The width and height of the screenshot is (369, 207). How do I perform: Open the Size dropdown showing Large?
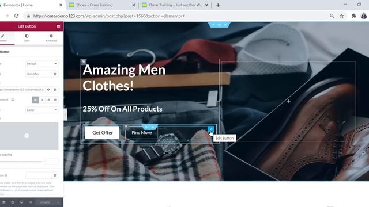(x=42, y=110)
